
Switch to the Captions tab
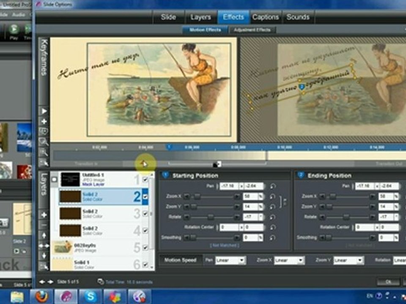266,17
